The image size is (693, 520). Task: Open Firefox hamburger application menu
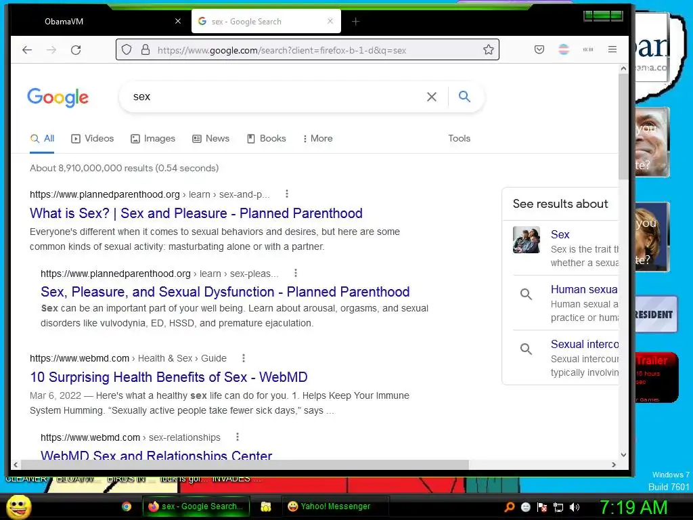tap(612, 49)
